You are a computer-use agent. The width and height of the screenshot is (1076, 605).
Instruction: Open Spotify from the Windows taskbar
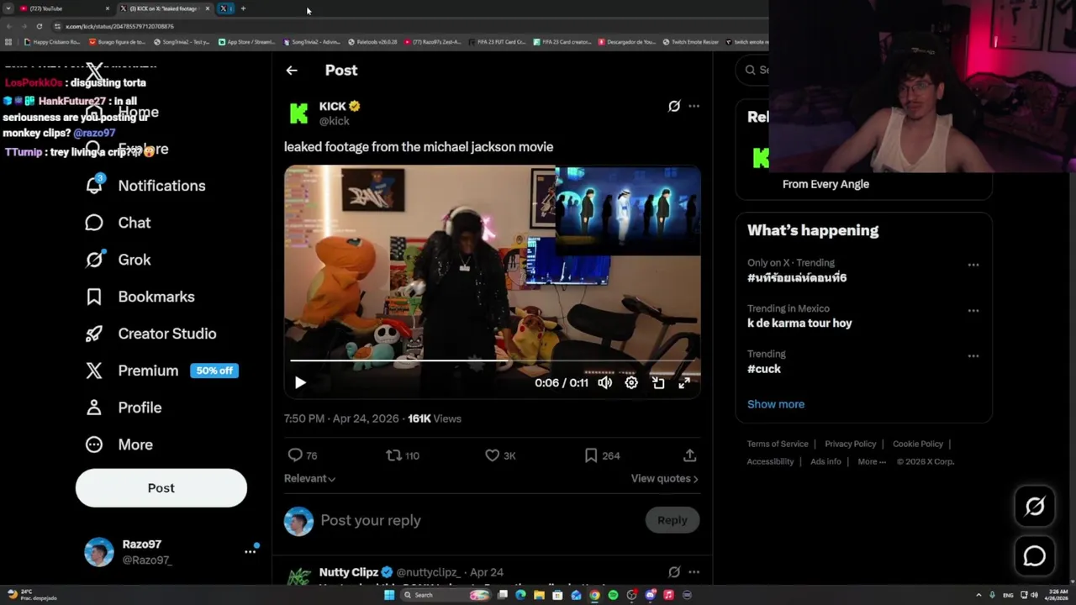pyautogui.click(x=613, y=595)
